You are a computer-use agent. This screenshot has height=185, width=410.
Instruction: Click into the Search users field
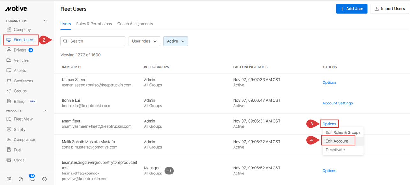(x=93, y=41)
